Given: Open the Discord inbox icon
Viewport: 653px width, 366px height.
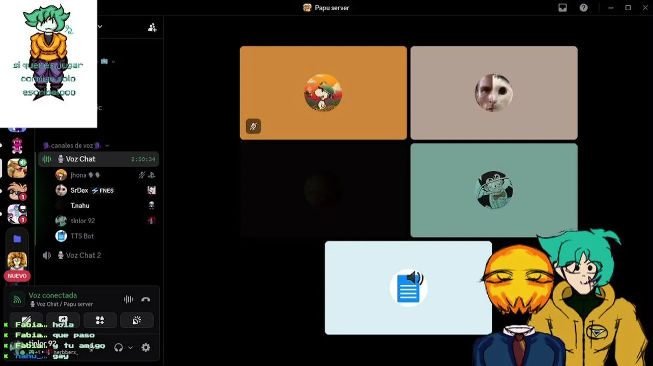Looking at the screenshot, I should point(562,8).
